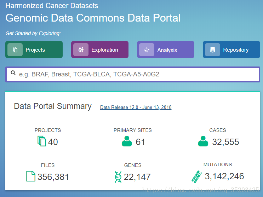Click the MUTATIONS summary label
This screenshot has width=263, height=197.
[218, 165]
